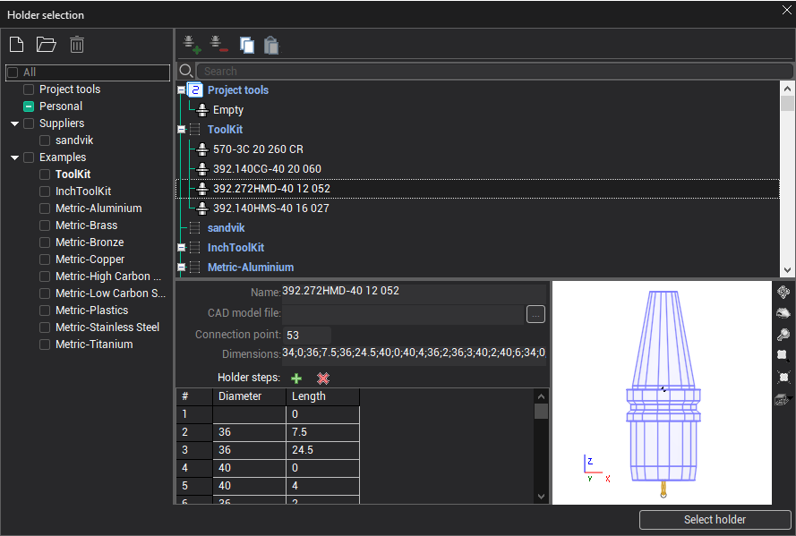This screenshot has width=796, height=536.
Task: Collapse the Examples tree arrow
Action: pos(15,157)
